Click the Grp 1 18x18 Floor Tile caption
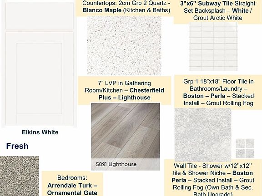The image size is (262, 196). tap(218, 93)
